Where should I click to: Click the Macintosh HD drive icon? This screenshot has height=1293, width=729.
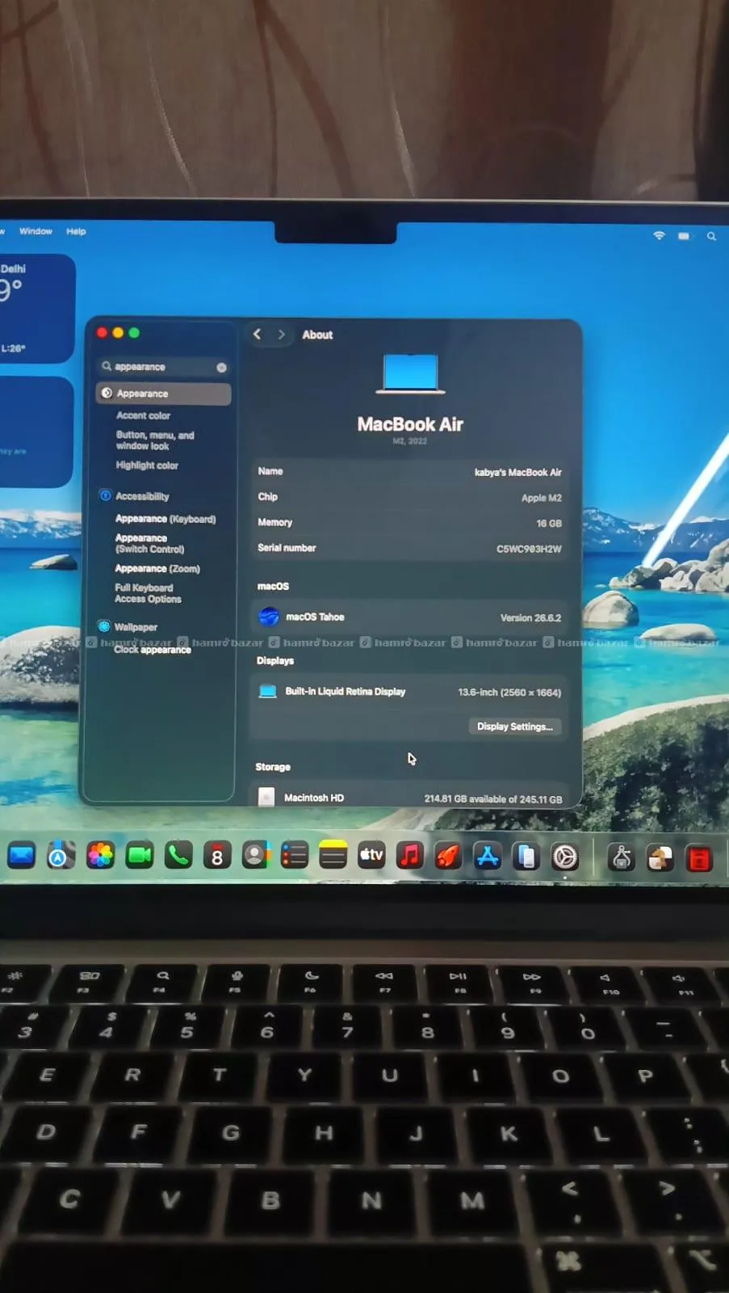(x=266, y=797)
